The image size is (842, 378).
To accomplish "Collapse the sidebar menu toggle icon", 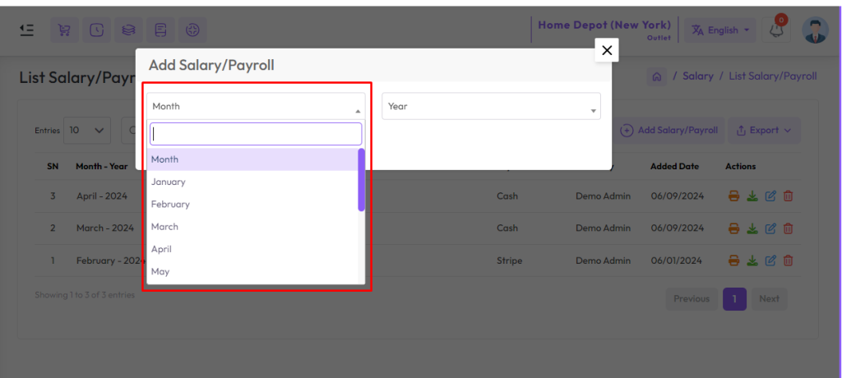I will [27, 30].
